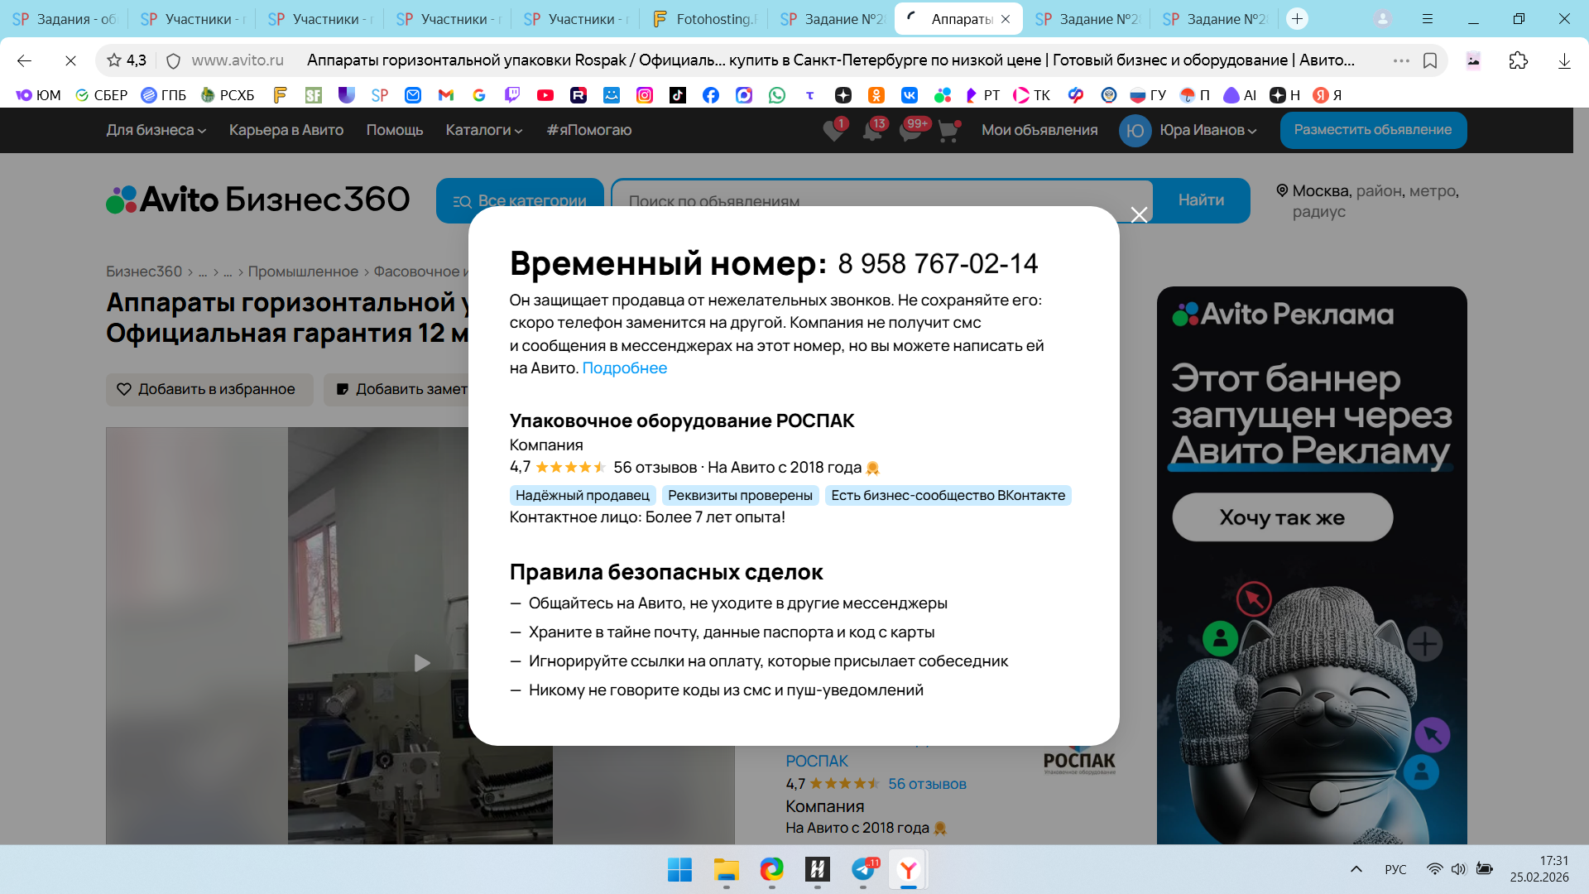1589x894 pixels.
Task: Close the temporary phone number popup
Action: (1139, 215)
